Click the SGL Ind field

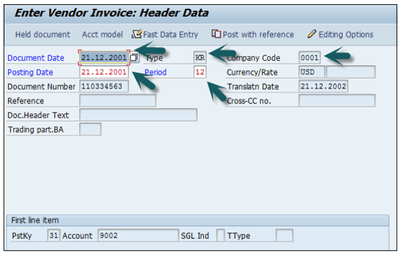click(x=220, y=236)
